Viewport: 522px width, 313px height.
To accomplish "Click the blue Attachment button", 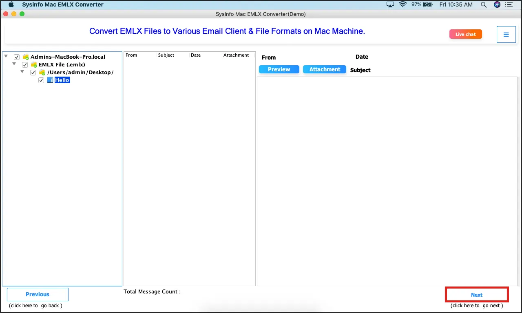I will pyautogui.click(x=325, y=69).
